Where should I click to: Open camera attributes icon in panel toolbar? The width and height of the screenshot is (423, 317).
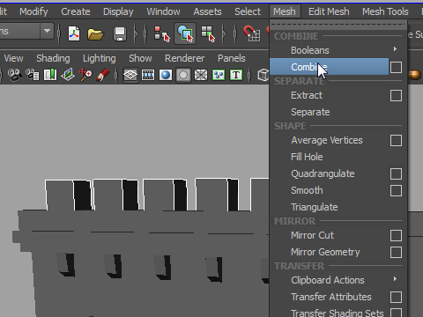(x=33, y=75)
